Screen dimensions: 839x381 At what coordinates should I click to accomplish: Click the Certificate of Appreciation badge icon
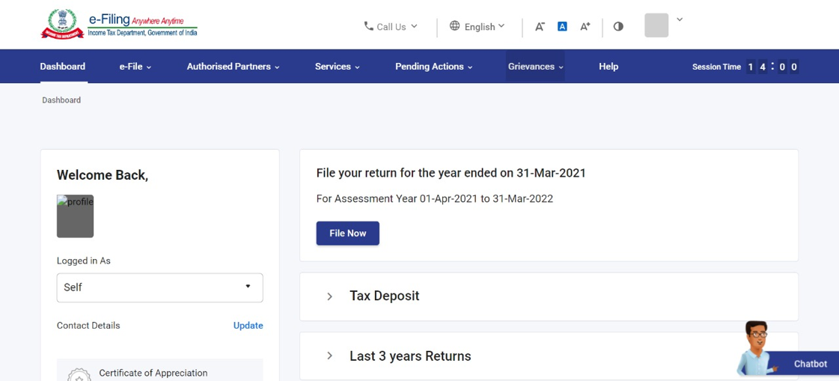click(79, 374)
